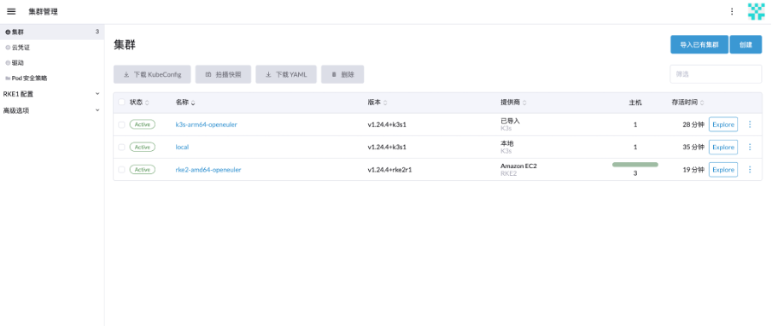Click the 主机 column header
This screenshot has height=326, width=772.
[635, 102]
